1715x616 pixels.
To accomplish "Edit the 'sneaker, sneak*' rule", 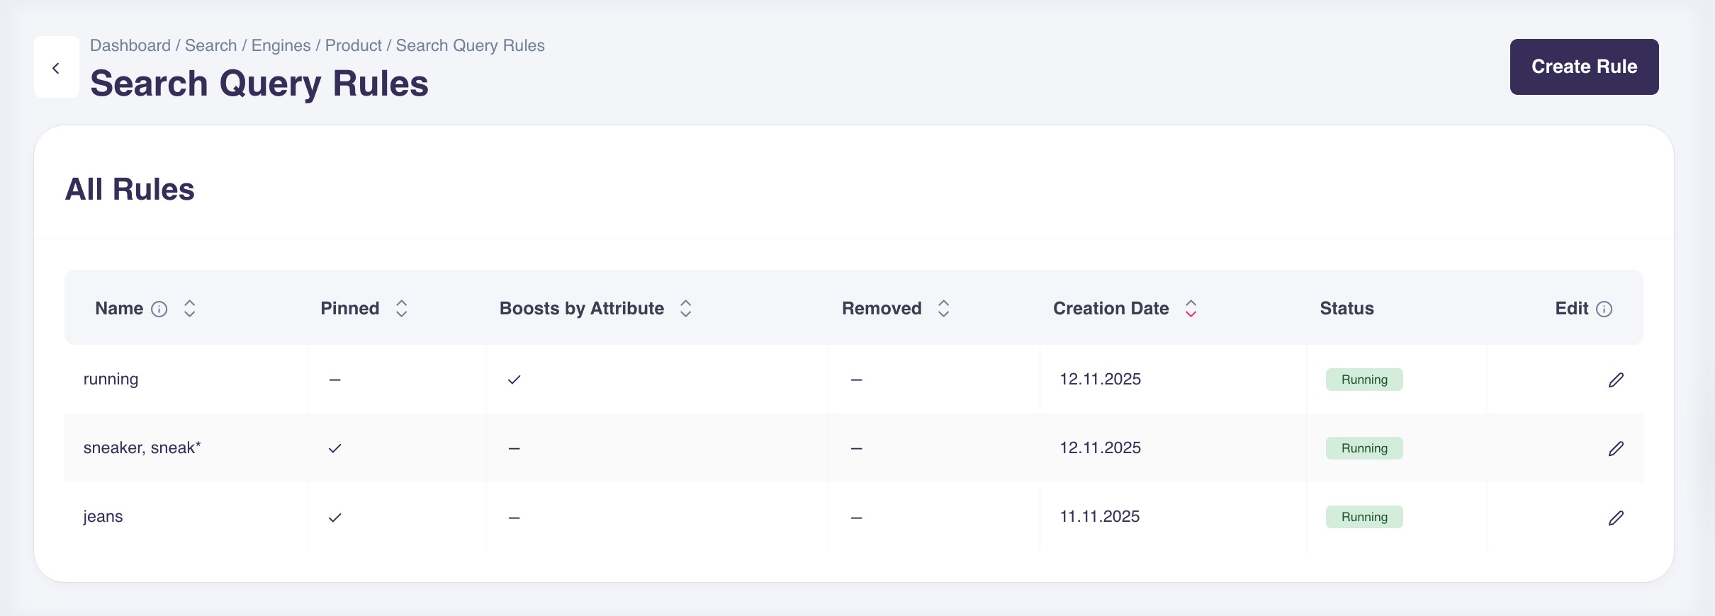I will [1616, 449].
